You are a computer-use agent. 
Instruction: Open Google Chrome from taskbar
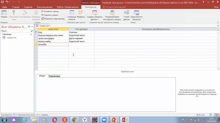pos(75,120)
